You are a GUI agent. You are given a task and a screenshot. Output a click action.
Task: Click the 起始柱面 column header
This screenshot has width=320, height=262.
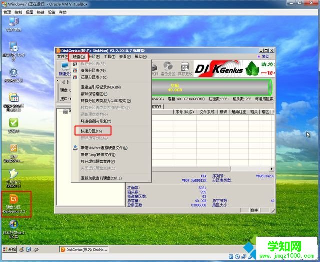click(239, 112)
